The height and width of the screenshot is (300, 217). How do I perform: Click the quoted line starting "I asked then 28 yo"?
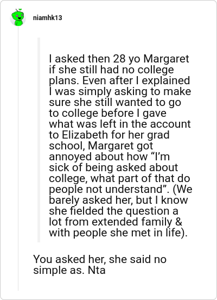tap(119, 59)
